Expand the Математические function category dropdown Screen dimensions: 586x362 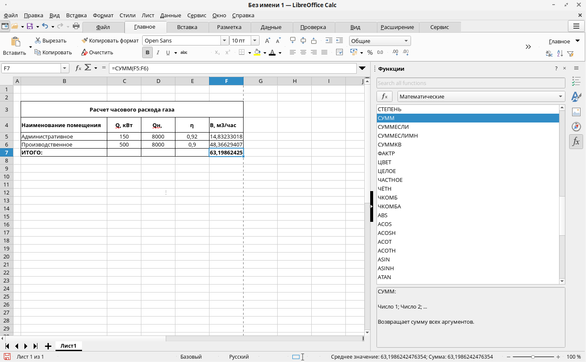[561, 96]
